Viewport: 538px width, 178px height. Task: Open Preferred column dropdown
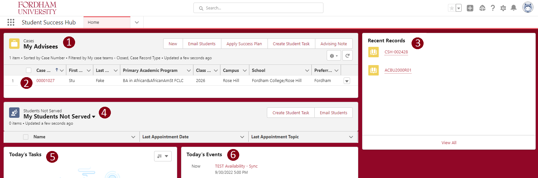click(x=336, y=70)
